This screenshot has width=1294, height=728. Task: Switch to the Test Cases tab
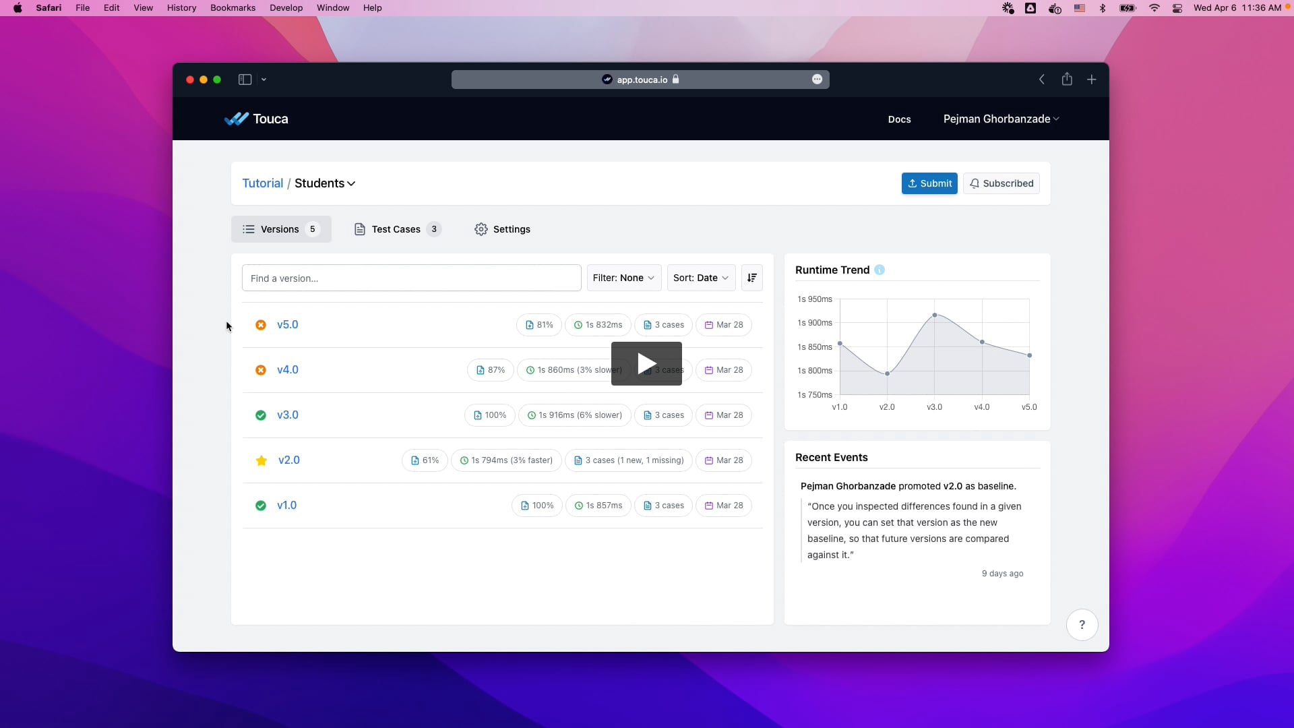click(397, 229)
